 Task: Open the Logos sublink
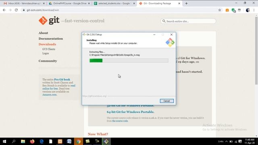pos(46,54)
